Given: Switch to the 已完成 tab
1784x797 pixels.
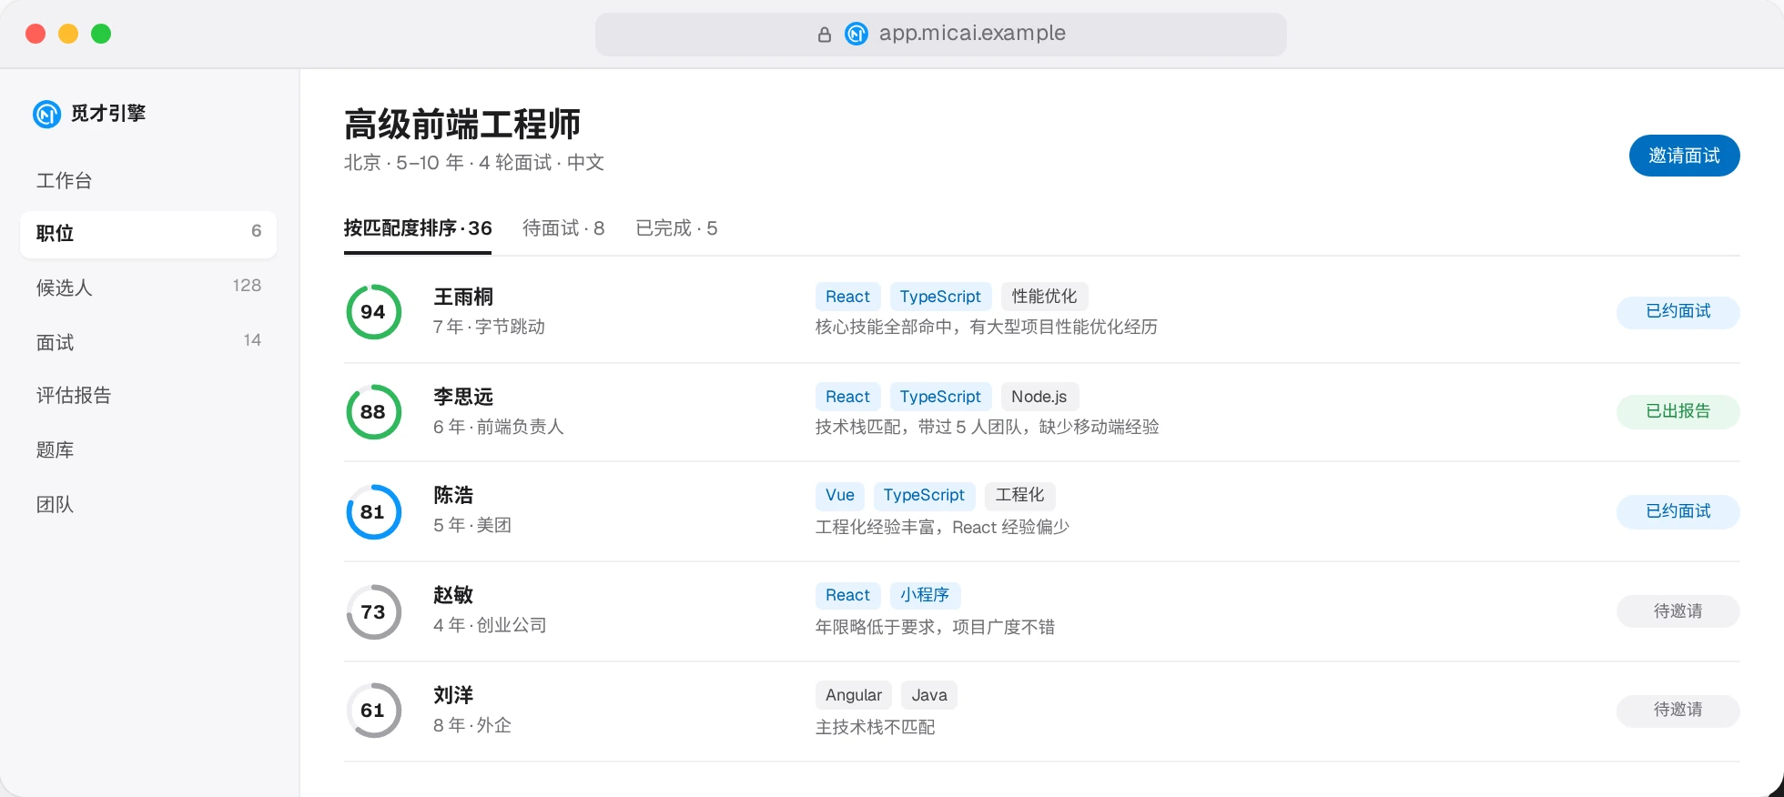Looking at the screenshot, I should coord(676,228).
